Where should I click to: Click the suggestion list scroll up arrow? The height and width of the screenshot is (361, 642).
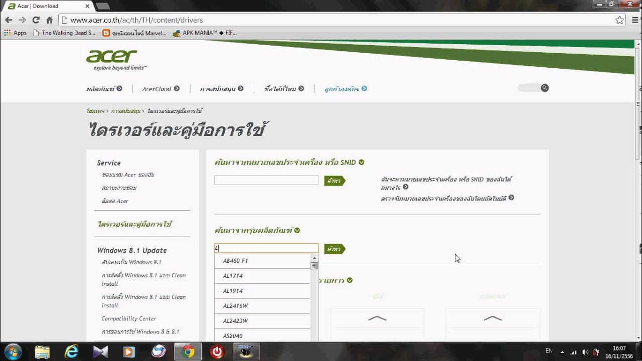coord(314,258)
